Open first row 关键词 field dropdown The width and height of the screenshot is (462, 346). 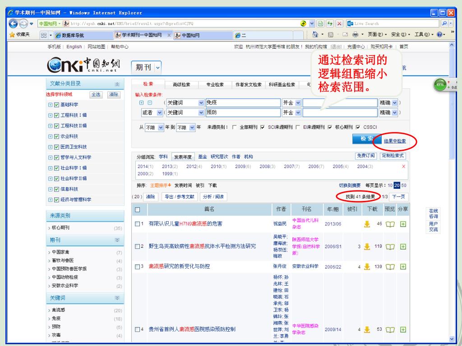point(201,103)
